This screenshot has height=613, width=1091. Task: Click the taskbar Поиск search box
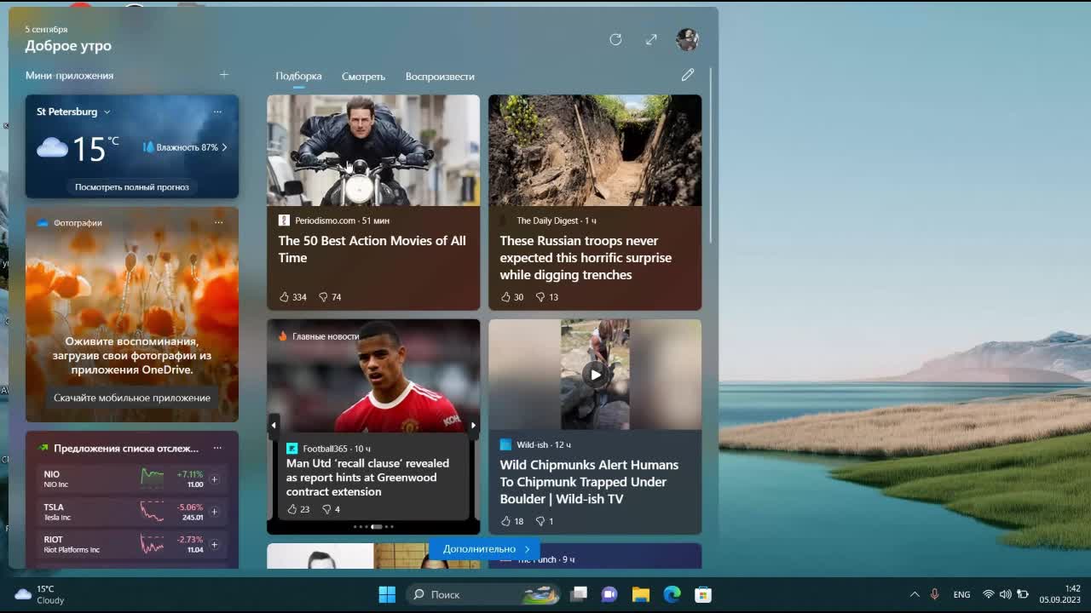[482, 594]
